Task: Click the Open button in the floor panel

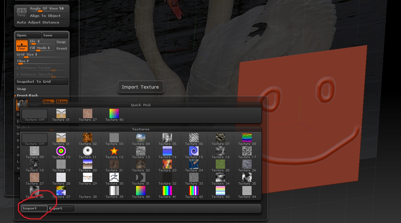Action: (x=29, y=35)
